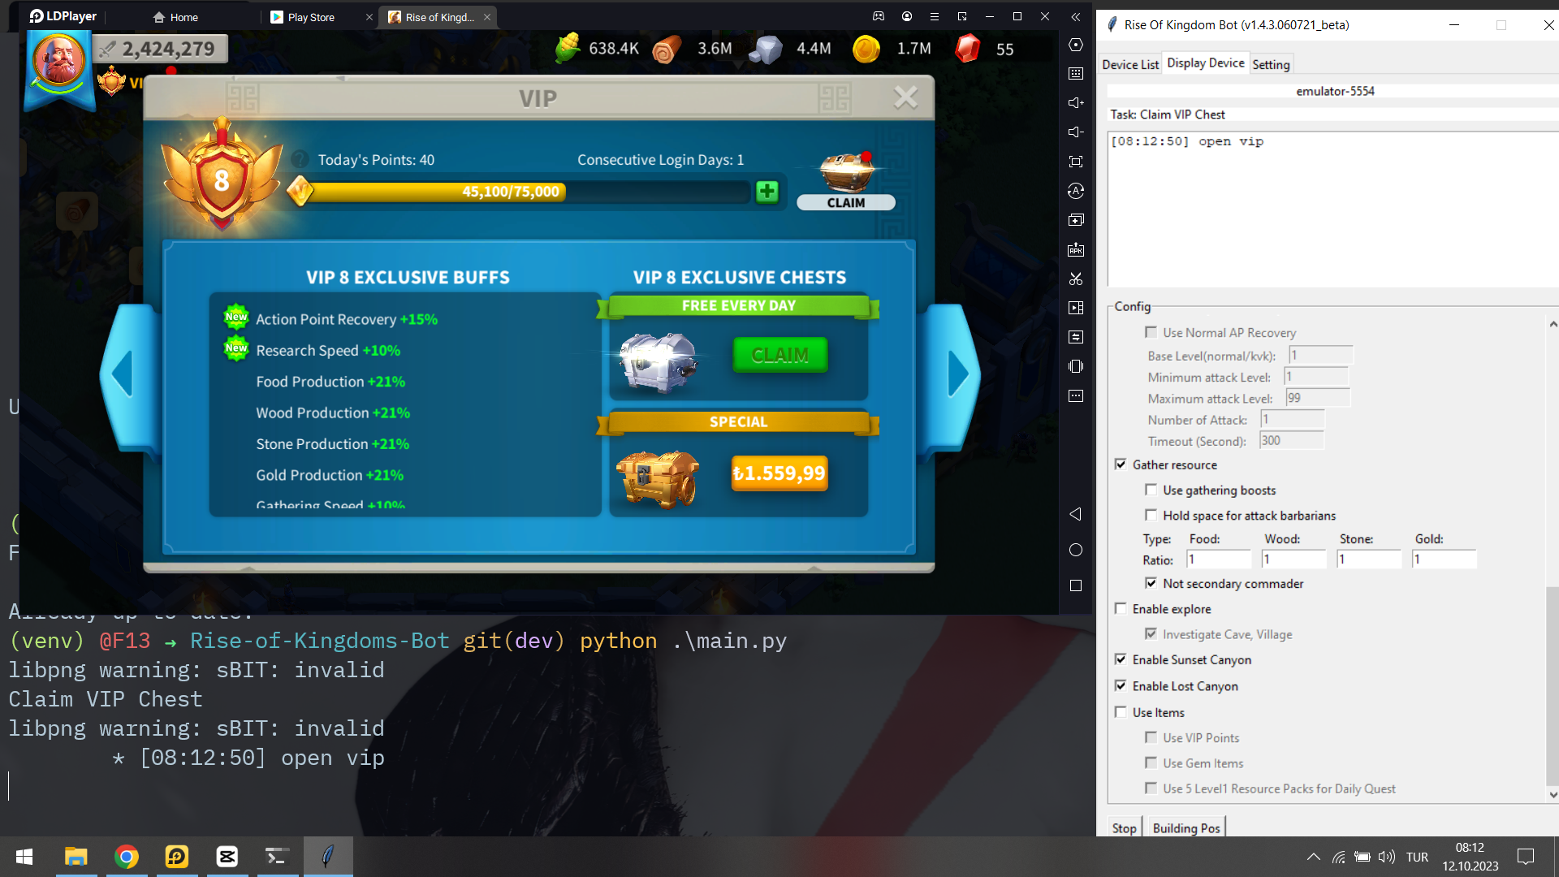Open multi-instance manager from the sidebar

1076,219
